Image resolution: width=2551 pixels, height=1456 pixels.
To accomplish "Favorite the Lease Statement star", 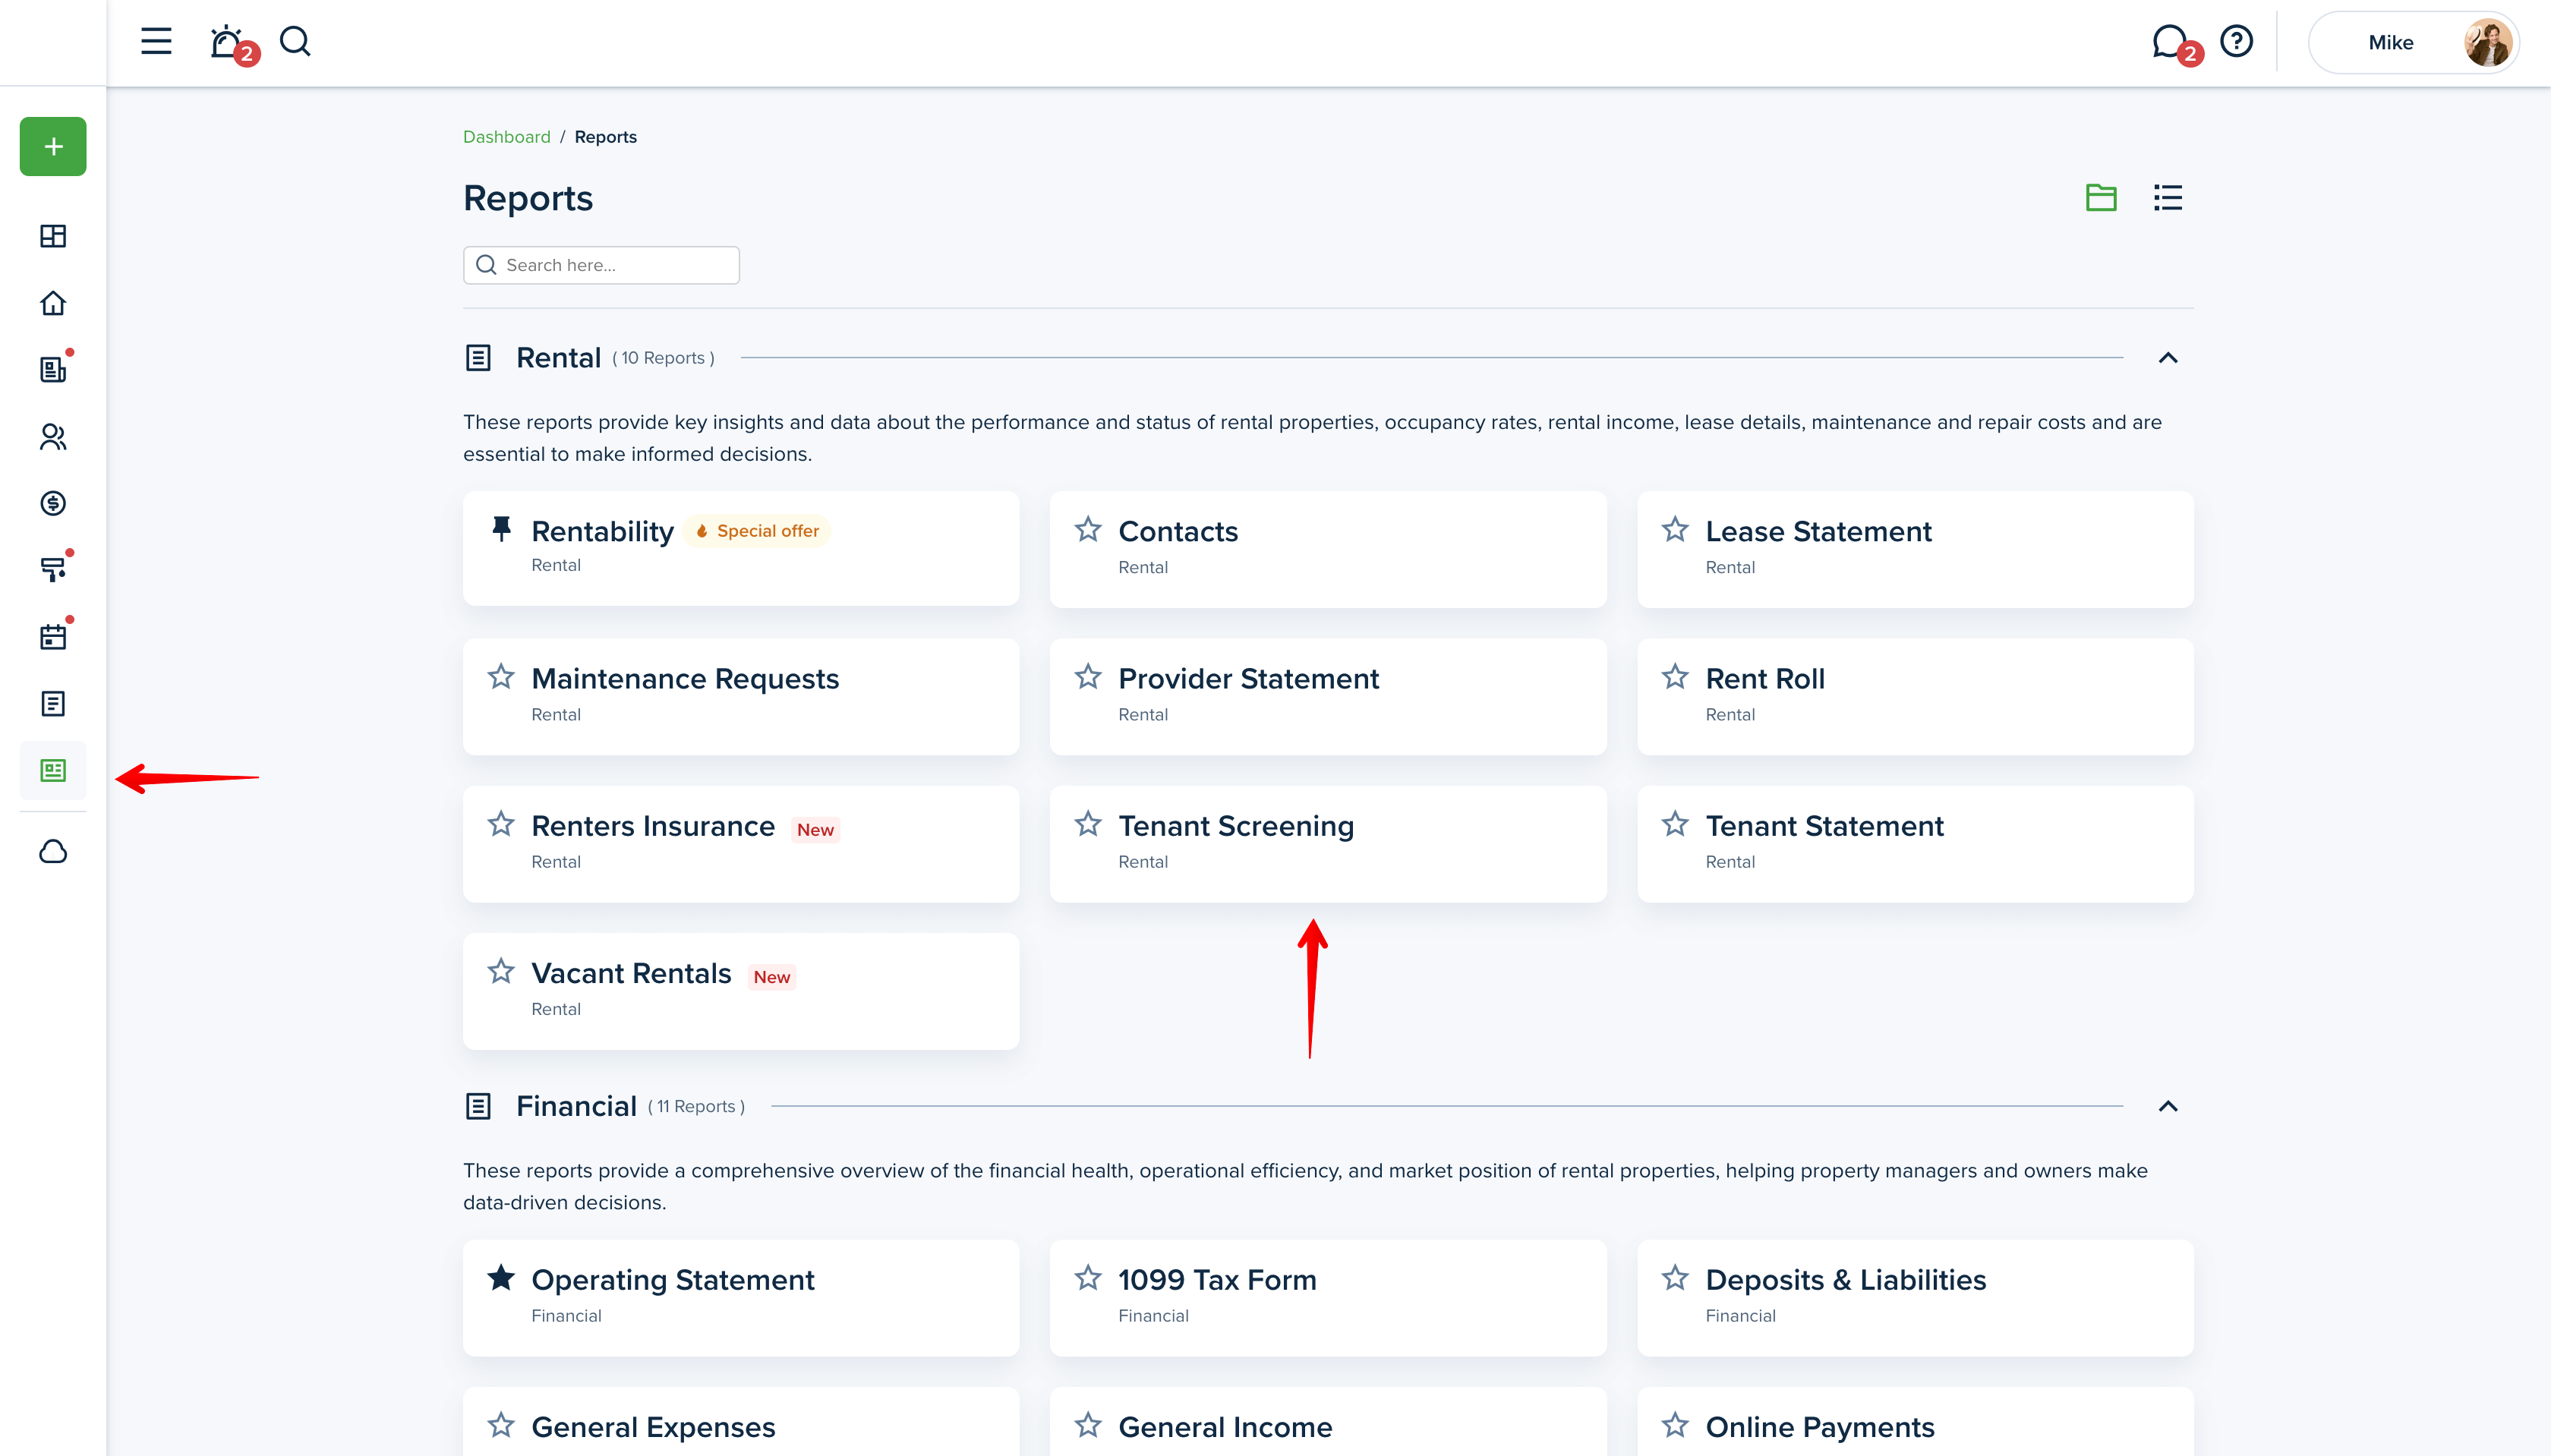I will click(x=1675, y=529).
